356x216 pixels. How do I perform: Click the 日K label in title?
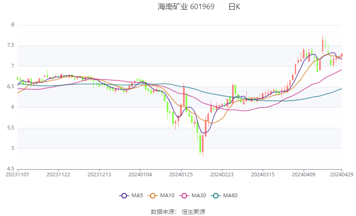tap(234, 7)
